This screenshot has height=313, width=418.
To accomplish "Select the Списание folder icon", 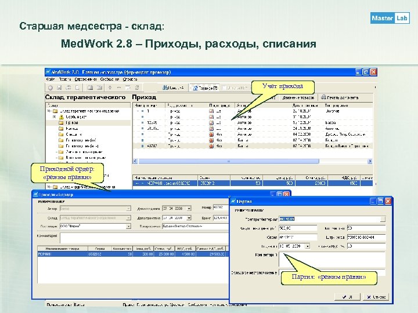I will (x=61, y=134).
